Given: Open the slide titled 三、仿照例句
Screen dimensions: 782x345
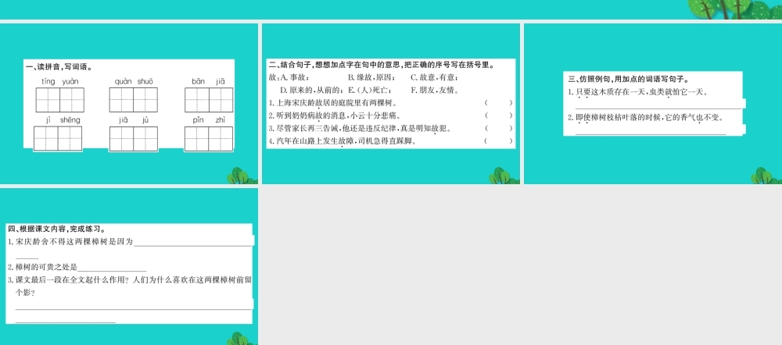Looking at the screenshot, I should (x=653, y=104).
